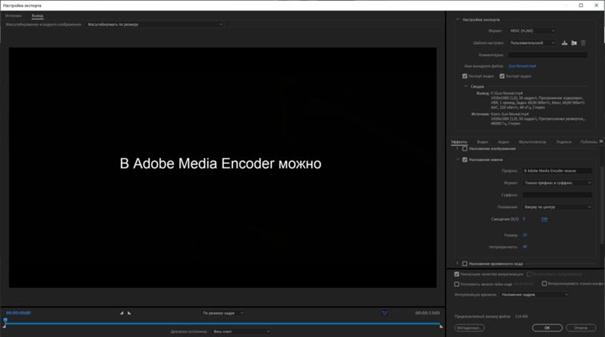This screenshot has width=605, height=337.
Task: Click the effects panel vertical scrollbar
Action: click(x=602, y=203)
